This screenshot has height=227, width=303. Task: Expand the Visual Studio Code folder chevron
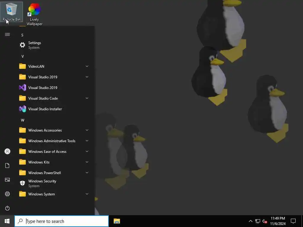(87, 98)
